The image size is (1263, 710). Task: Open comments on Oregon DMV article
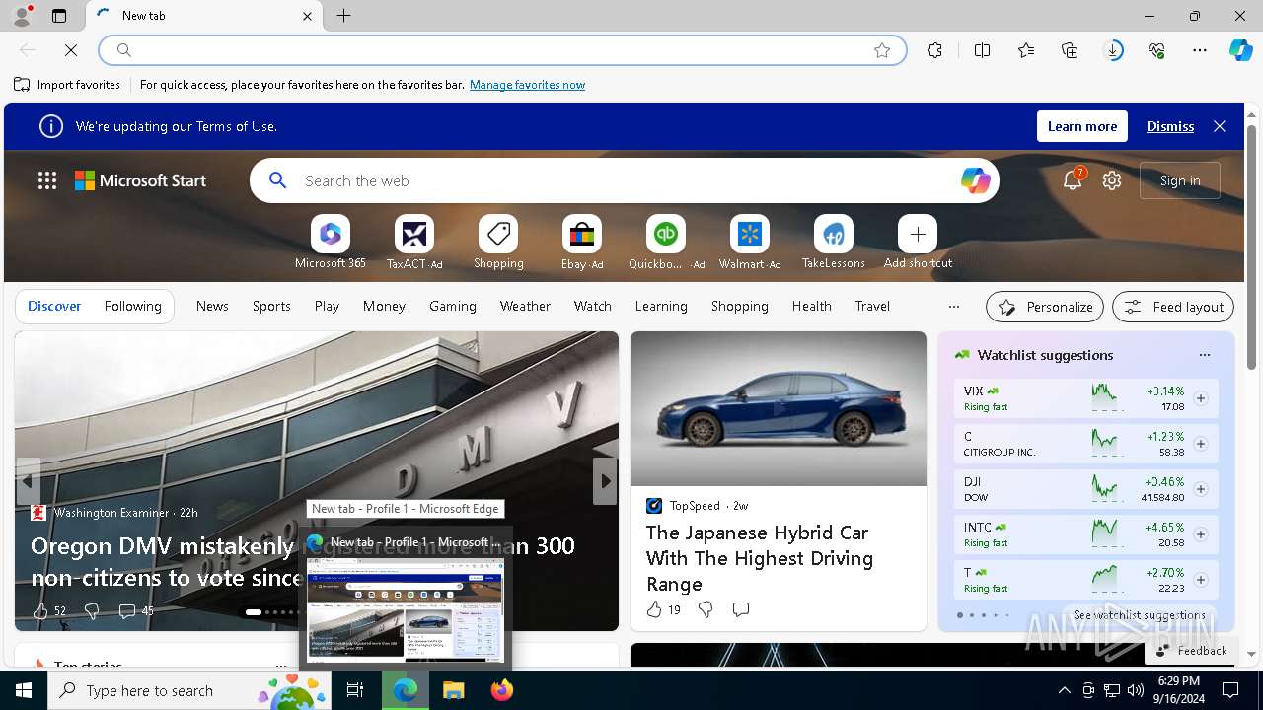[x=135, y=611]
